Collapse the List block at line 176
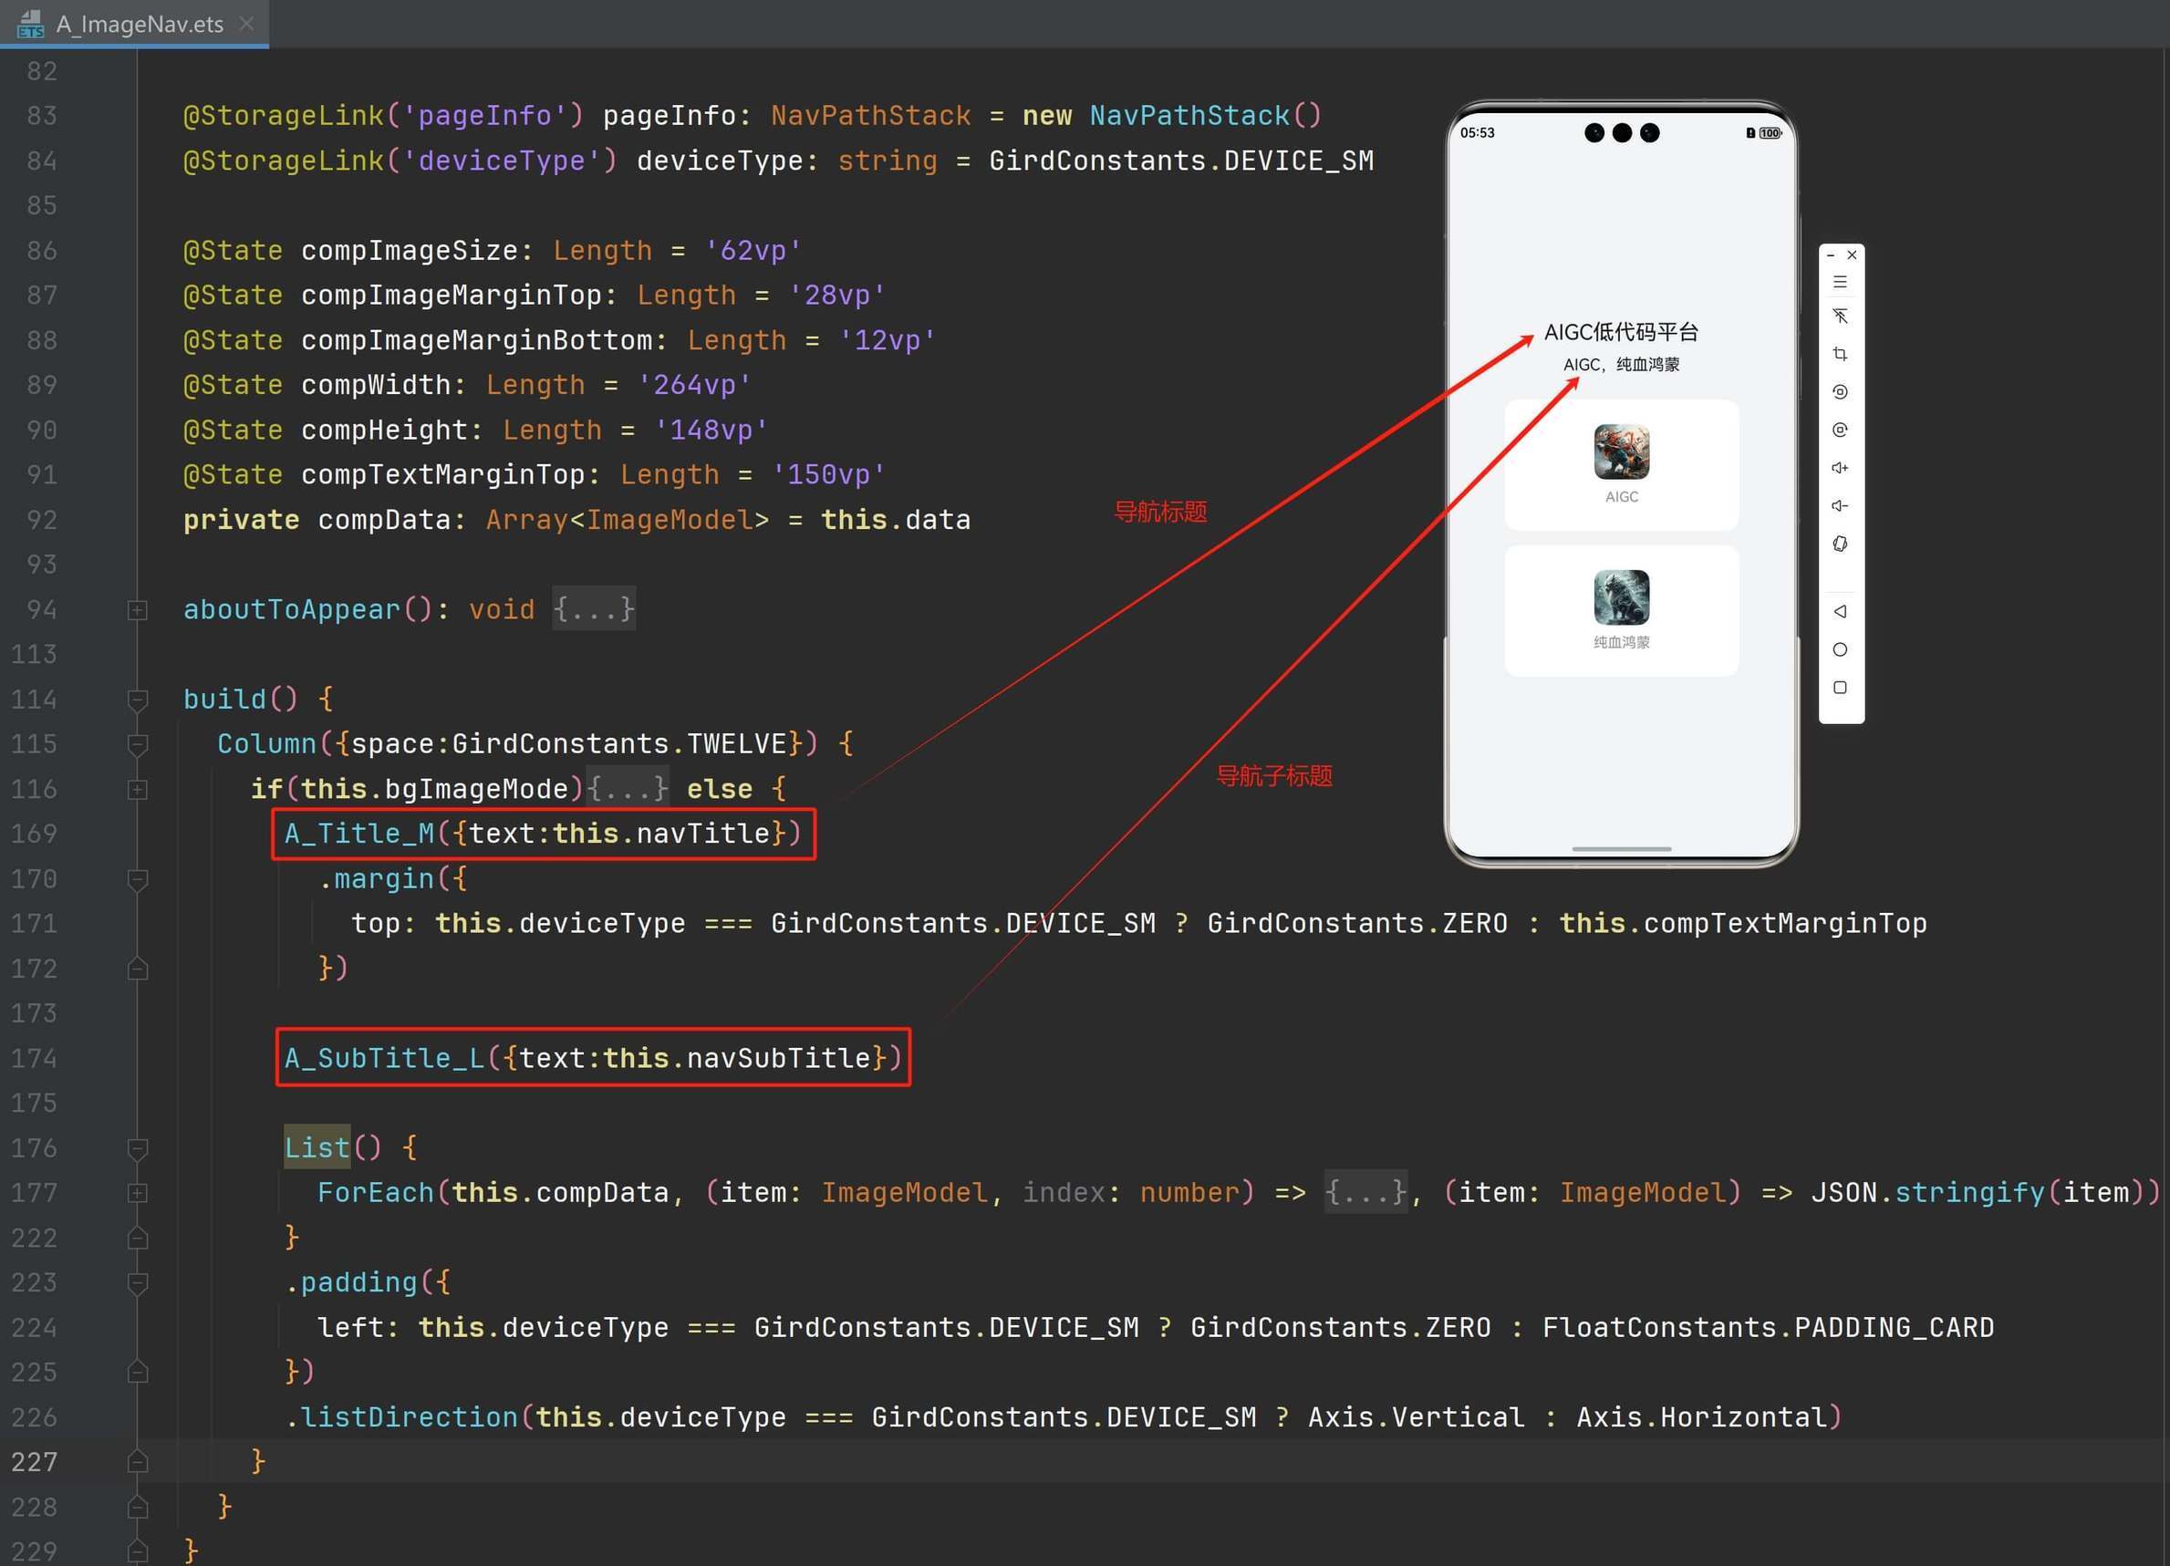This screenshot has height=1566, width=2170. tap(137, 1148)
